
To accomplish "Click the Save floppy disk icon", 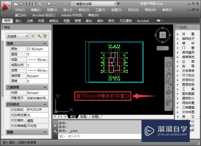I will 28,4.
